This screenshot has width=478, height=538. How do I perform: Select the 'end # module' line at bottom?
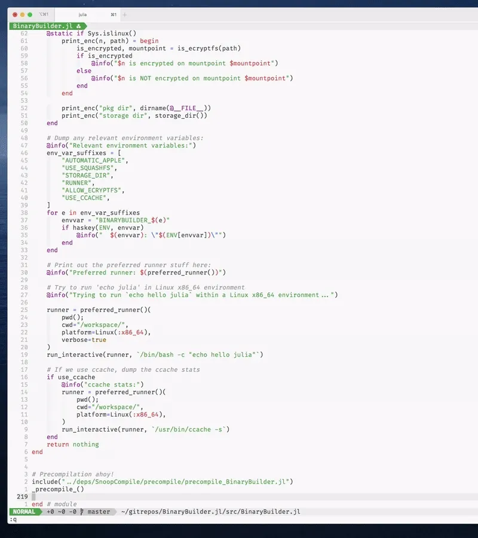click(54, 504)
